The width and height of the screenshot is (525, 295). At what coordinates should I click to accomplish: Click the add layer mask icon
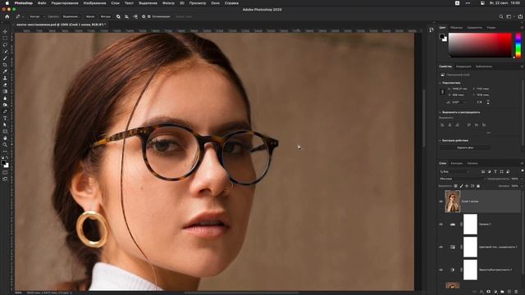[489, 292]
